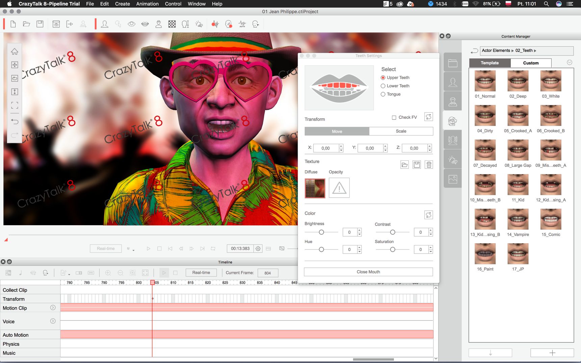Open the Create menu
The height and width of the screenshot is (363, 581).
[122, 4]
